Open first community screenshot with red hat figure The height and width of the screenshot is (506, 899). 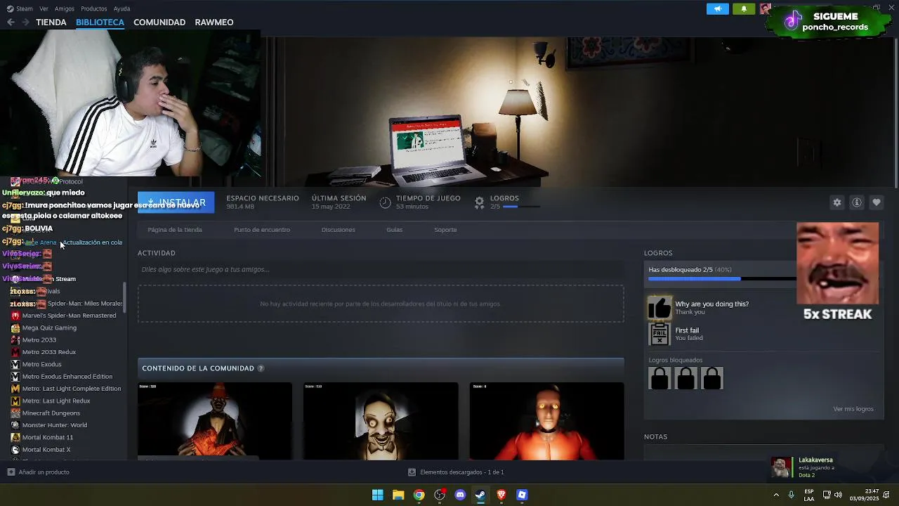[215, 421]
